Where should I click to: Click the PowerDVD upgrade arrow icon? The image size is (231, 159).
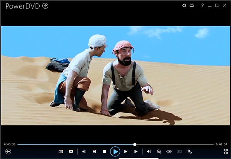45,6
